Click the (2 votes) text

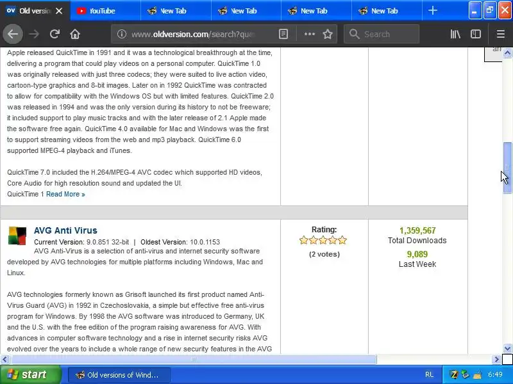coord(324,254)
